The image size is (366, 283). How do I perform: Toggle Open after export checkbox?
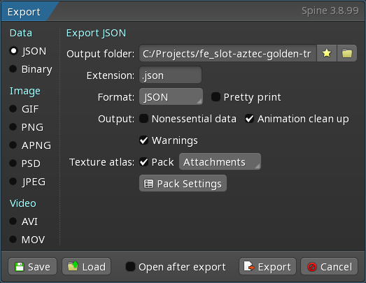tap(130, 267)
